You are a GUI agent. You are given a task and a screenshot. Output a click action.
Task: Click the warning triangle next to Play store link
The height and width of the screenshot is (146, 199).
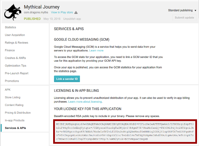pyautogui.click(x=76, y=12)
